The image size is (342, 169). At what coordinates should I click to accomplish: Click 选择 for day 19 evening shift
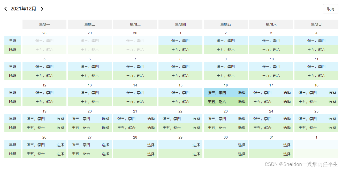tap(60, 128)
